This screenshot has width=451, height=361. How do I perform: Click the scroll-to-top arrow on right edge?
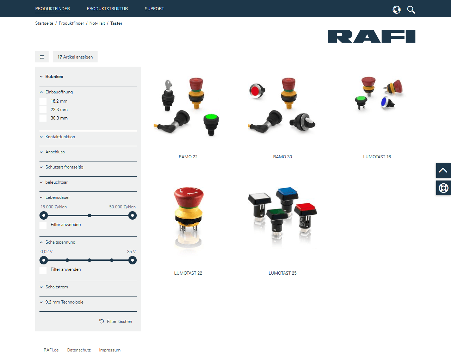tap(443, 170)
